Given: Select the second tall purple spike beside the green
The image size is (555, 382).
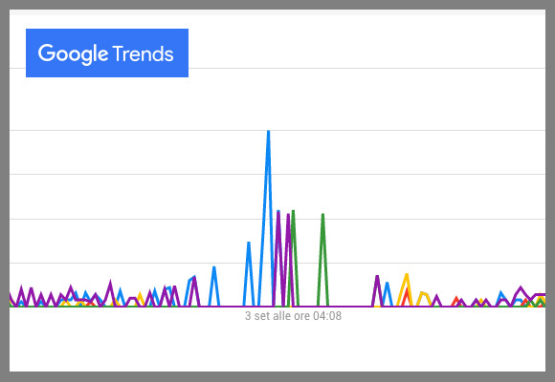Looking at the screenshot, I should (288, 215).
